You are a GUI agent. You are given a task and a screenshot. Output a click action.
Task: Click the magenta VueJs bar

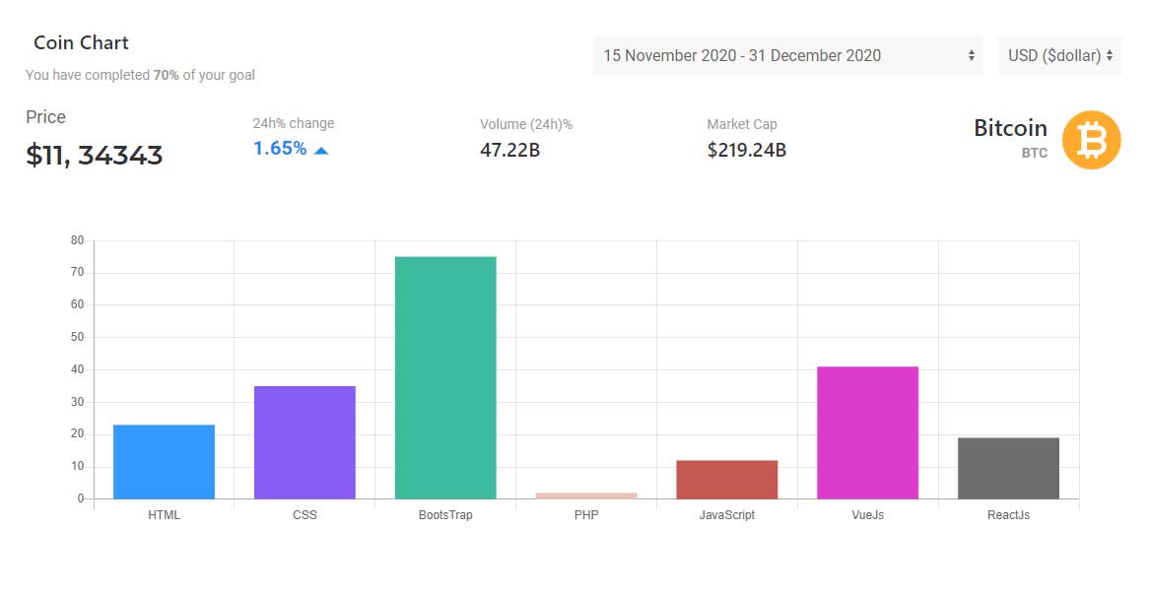pyautogui.click(x=867, y=433)
